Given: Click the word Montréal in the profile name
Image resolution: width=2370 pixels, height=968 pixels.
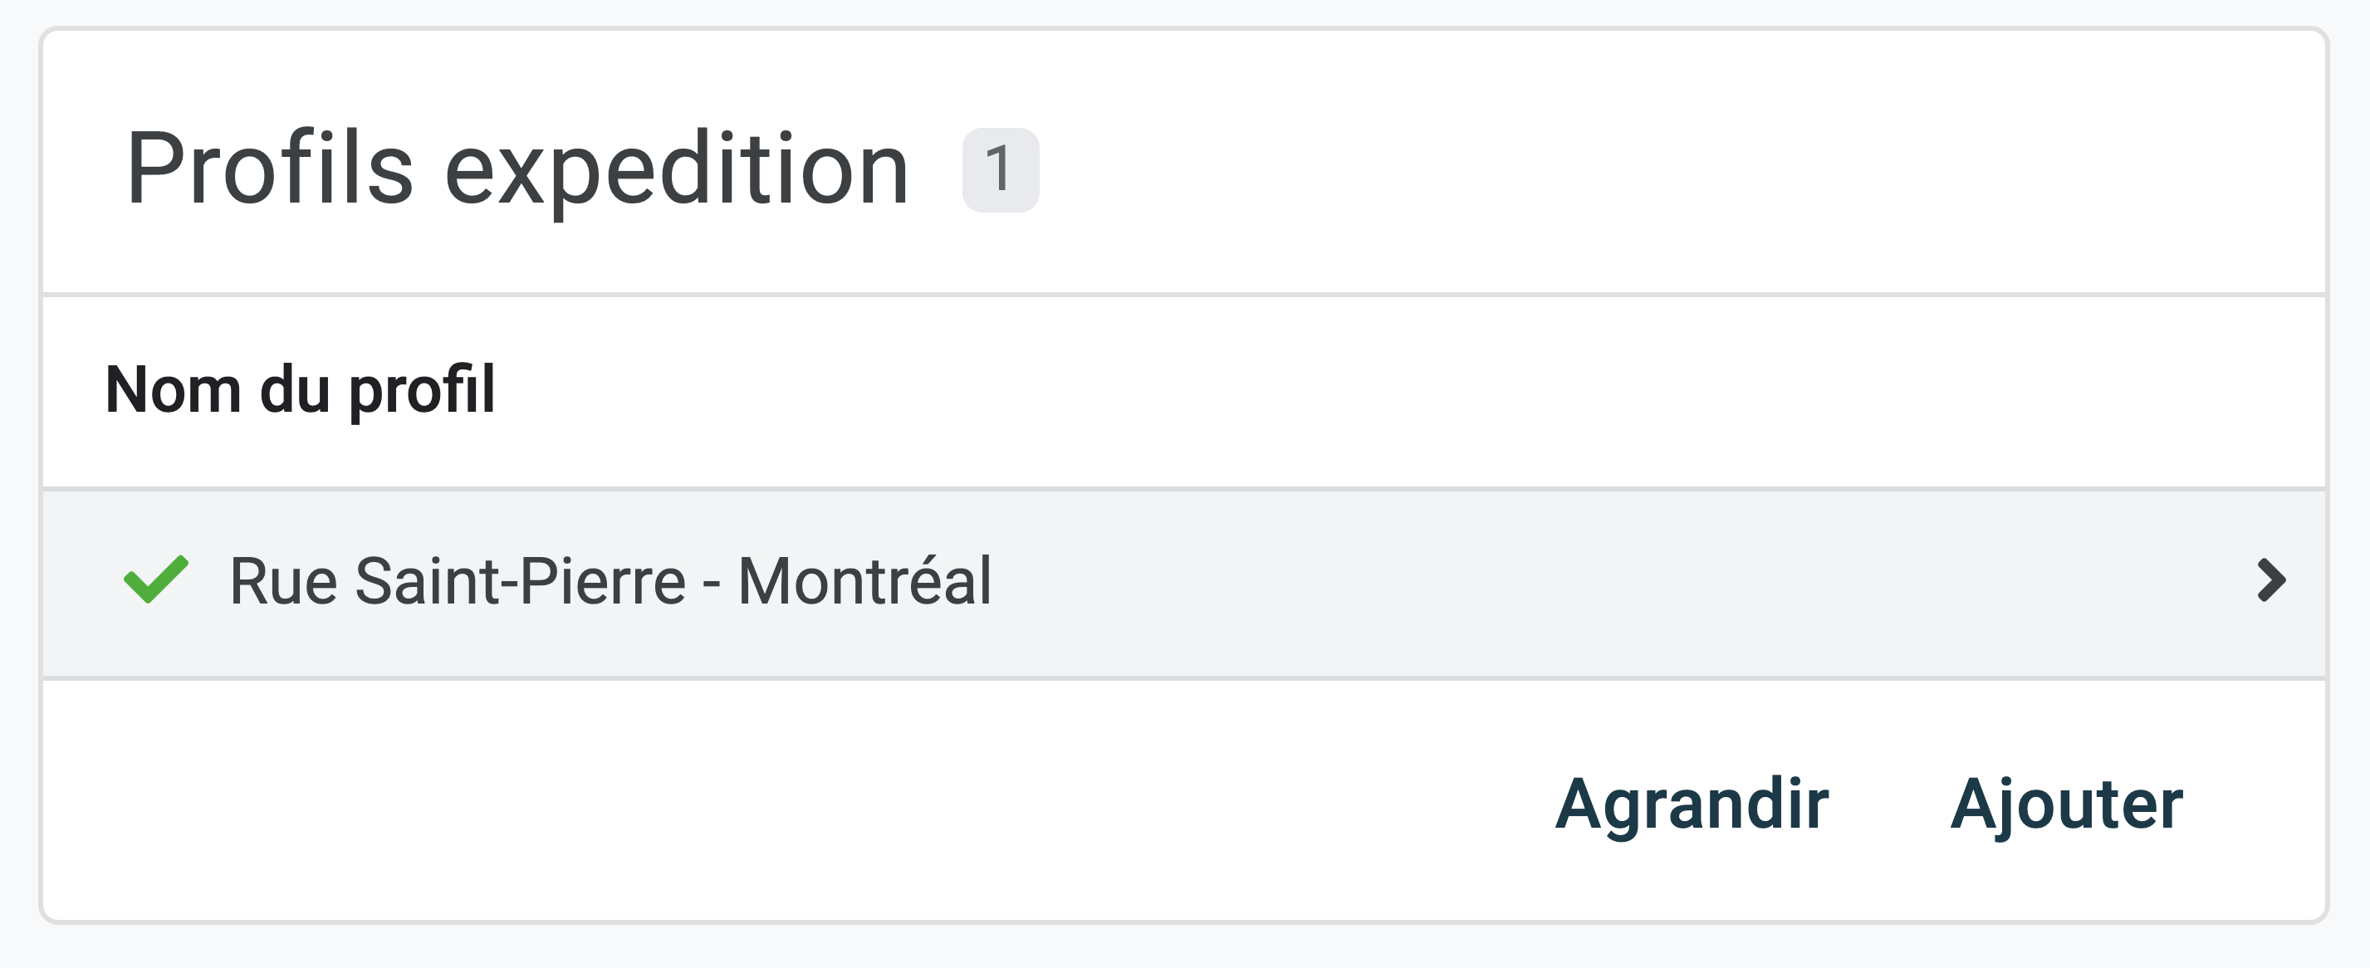Looking at the screenshot, I should pyautogui.click(x=864, y=581).
